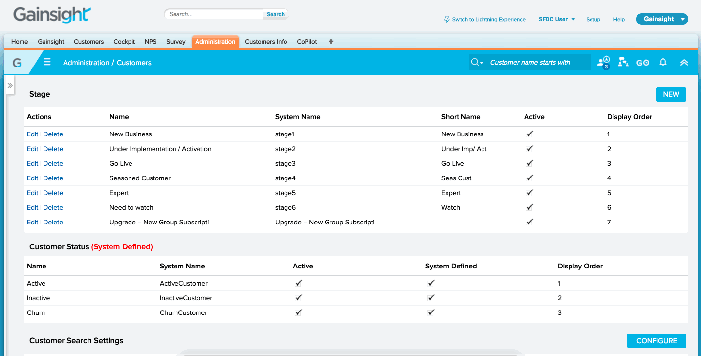Edit the New Business stage
Screen dimensions: 701x356
click(x=32, y=134)
